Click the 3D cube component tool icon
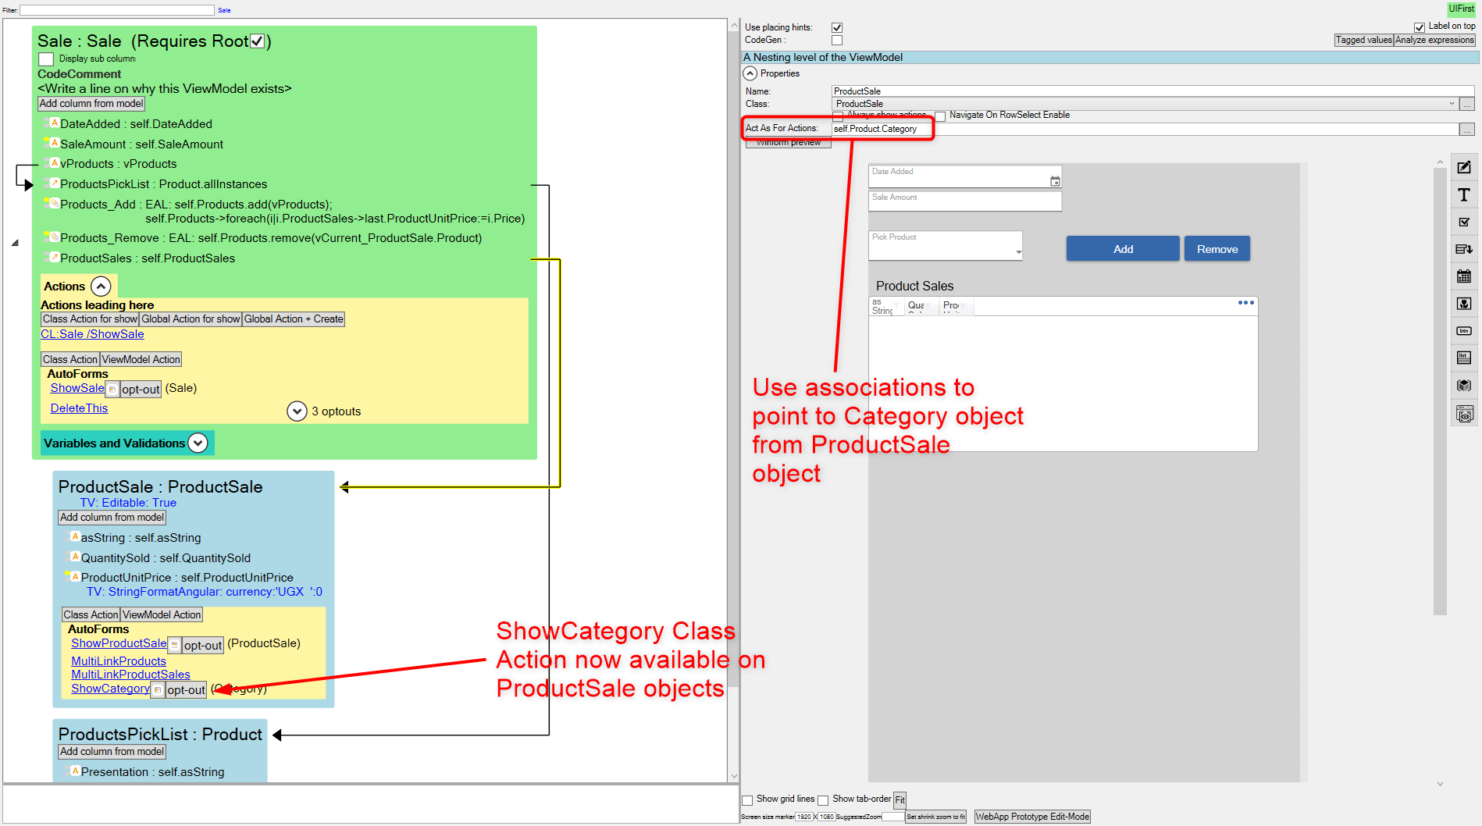1482x826 pixels. [1464, 385]
